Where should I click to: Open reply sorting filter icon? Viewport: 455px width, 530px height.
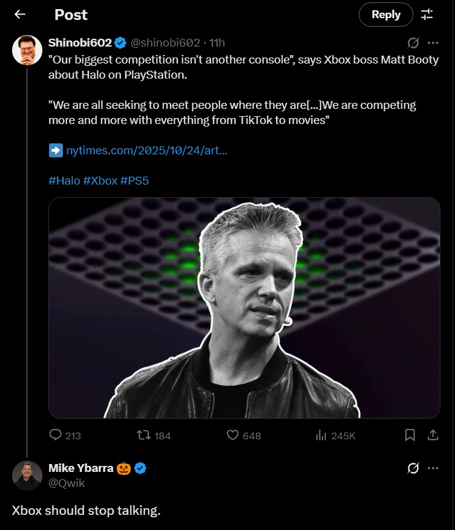[x=427, y=15]
